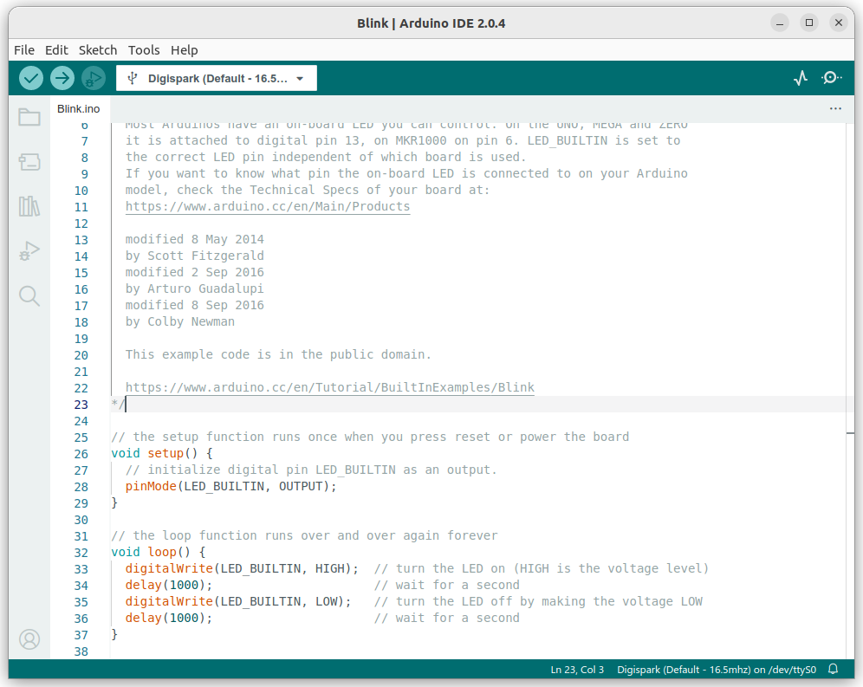The height and width of the screenshot is (687, 863).
Task: Click line number 32 in the gutter
Action: pyautogui.click(x=81, y=553)
